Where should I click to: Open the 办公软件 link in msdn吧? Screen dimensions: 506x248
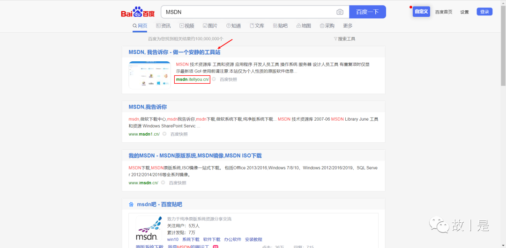tap(233, 240)
